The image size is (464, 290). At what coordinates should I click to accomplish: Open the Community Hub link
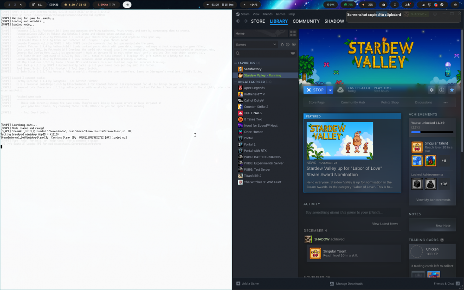(x=353, y=103)
